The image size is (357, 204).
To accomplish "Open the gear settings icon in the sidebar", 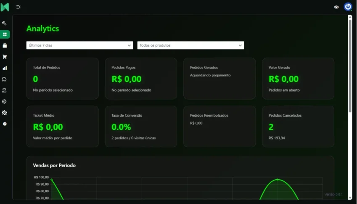I will [4, 102].
